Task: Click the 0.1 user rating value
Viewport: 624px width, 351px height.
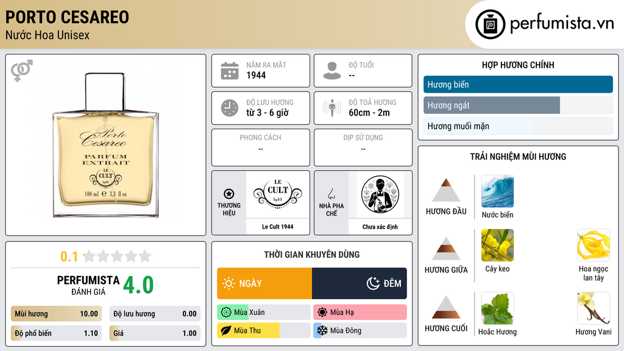Action: click(69, 257)
